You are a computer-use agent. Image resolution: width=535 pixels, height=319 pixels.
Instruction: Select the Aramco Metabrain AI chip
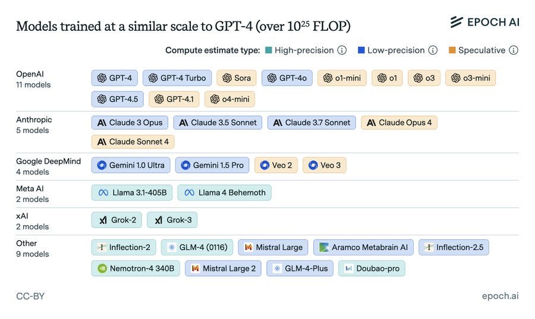coord(363,247)
